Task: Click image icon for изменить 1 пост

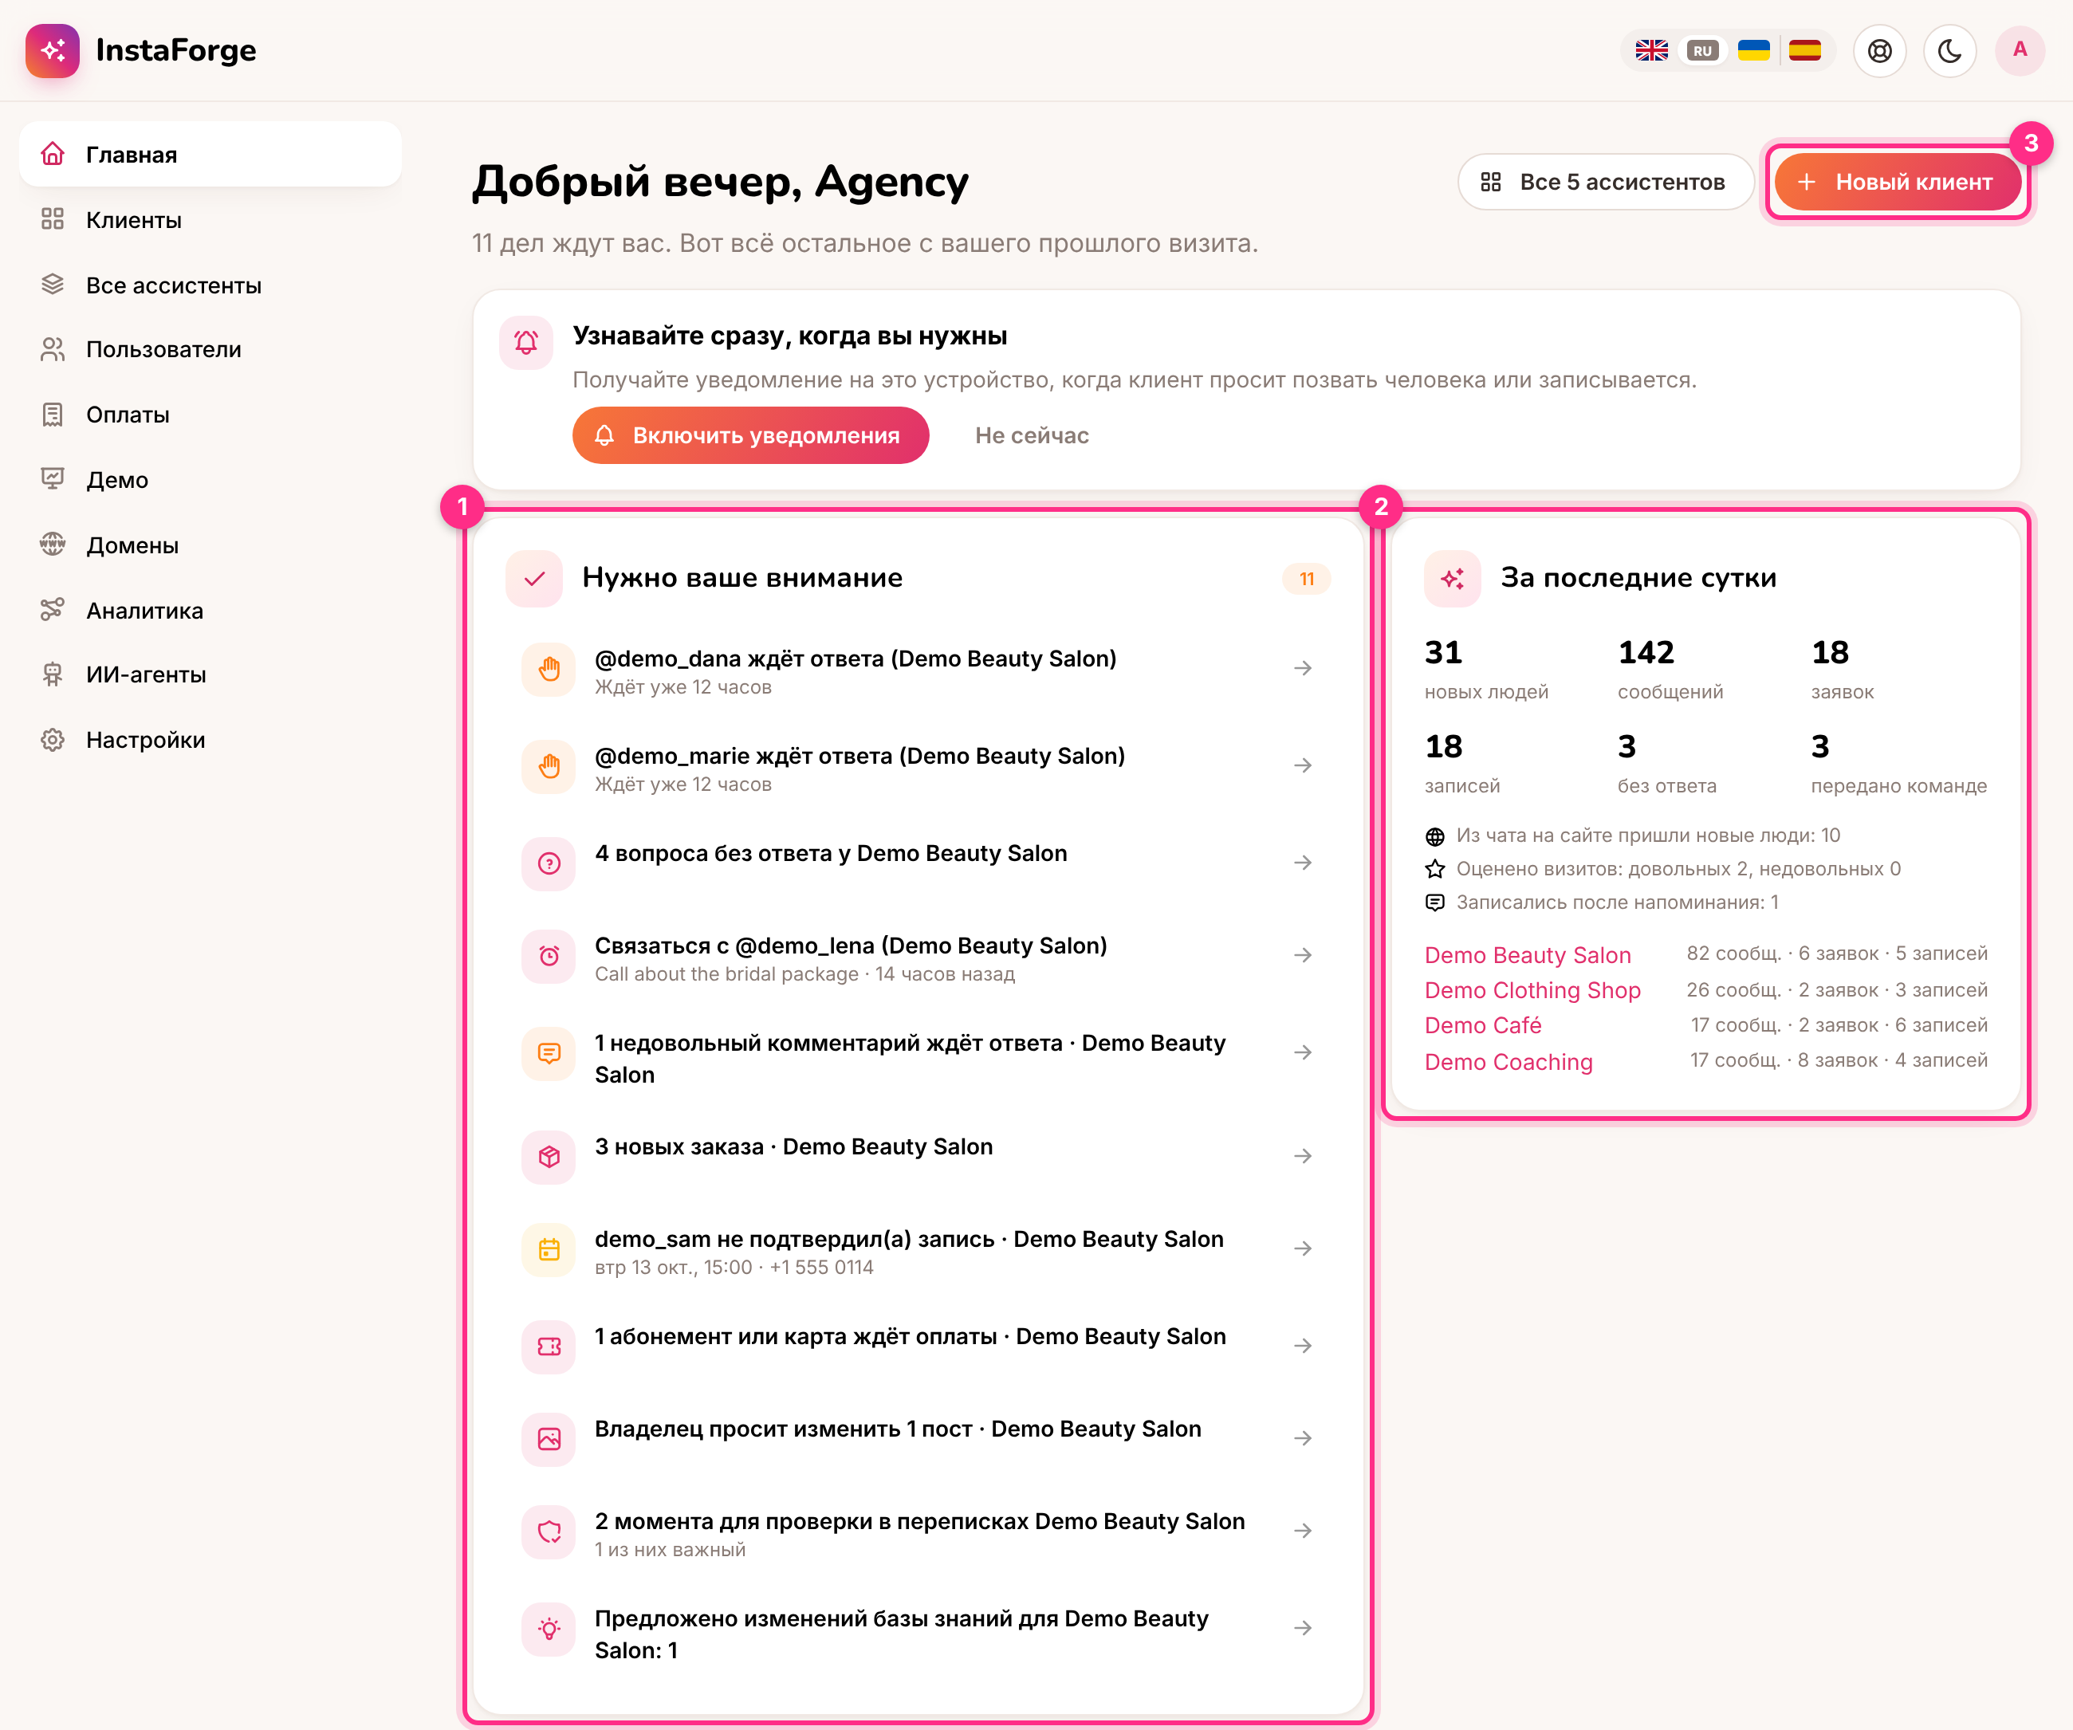Action: click(x=549, y=1439)
